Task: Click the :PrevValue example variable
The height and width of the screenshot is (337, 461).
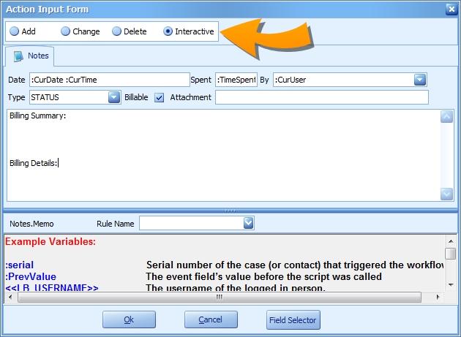Action: (31, 277)
